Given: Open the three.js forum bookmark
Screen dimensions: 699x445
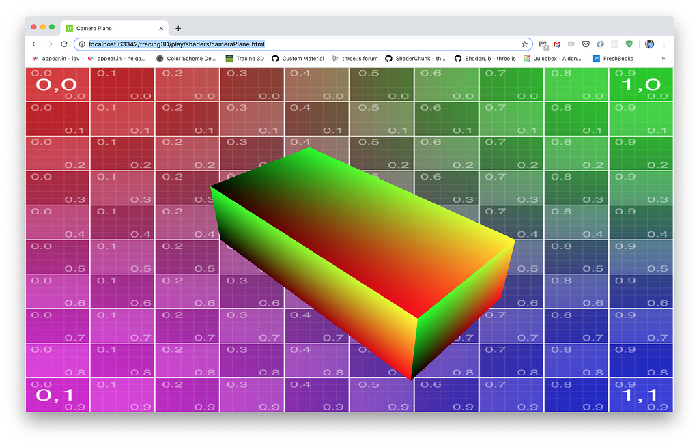Looking at the screenshot, I should click(358, 59).
